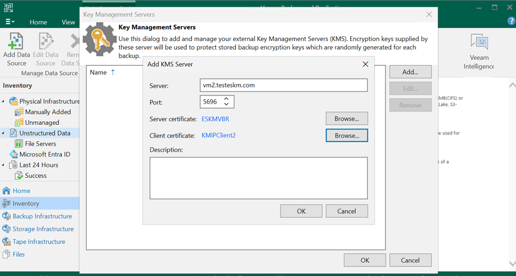Cancel the Add KMS Server dialog
This screenshot has height=276, width=516.
347,211
